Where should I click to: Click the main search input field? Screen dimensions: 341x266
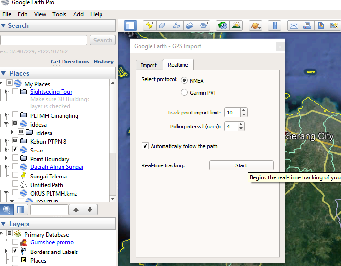tap(44, 40)
